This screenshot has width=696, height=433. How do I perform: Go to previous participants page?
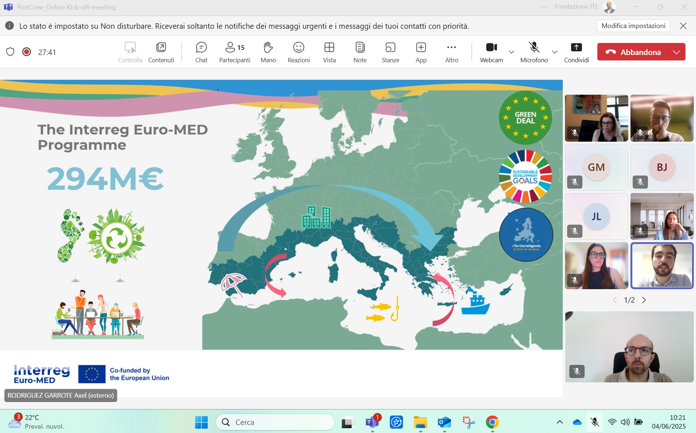point(615,300)
